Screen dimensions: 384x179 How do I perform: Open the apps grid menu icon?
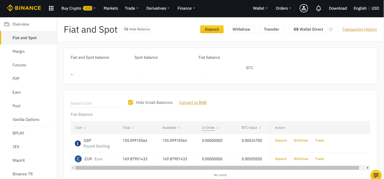51,8
